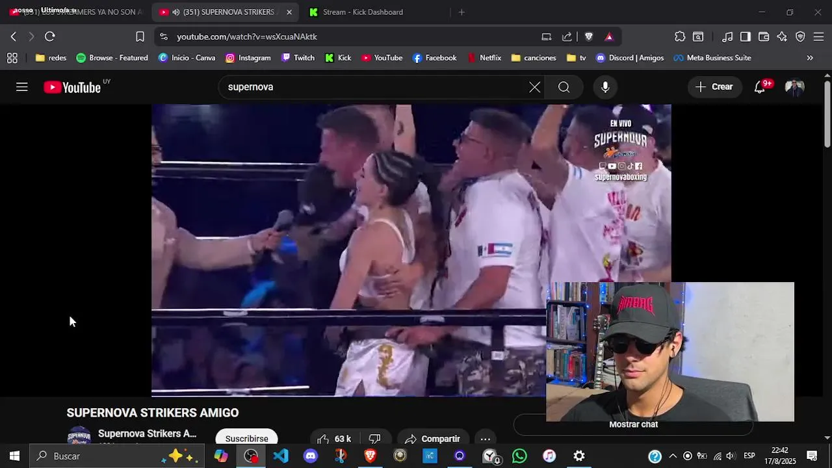The image size is (832, 468).
Task: Open more actions three-dot menu
Action: coord(485,439)
